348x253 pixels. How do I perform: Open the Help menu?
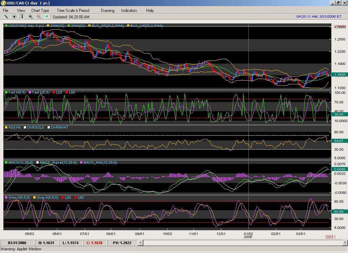coord(150,11)
